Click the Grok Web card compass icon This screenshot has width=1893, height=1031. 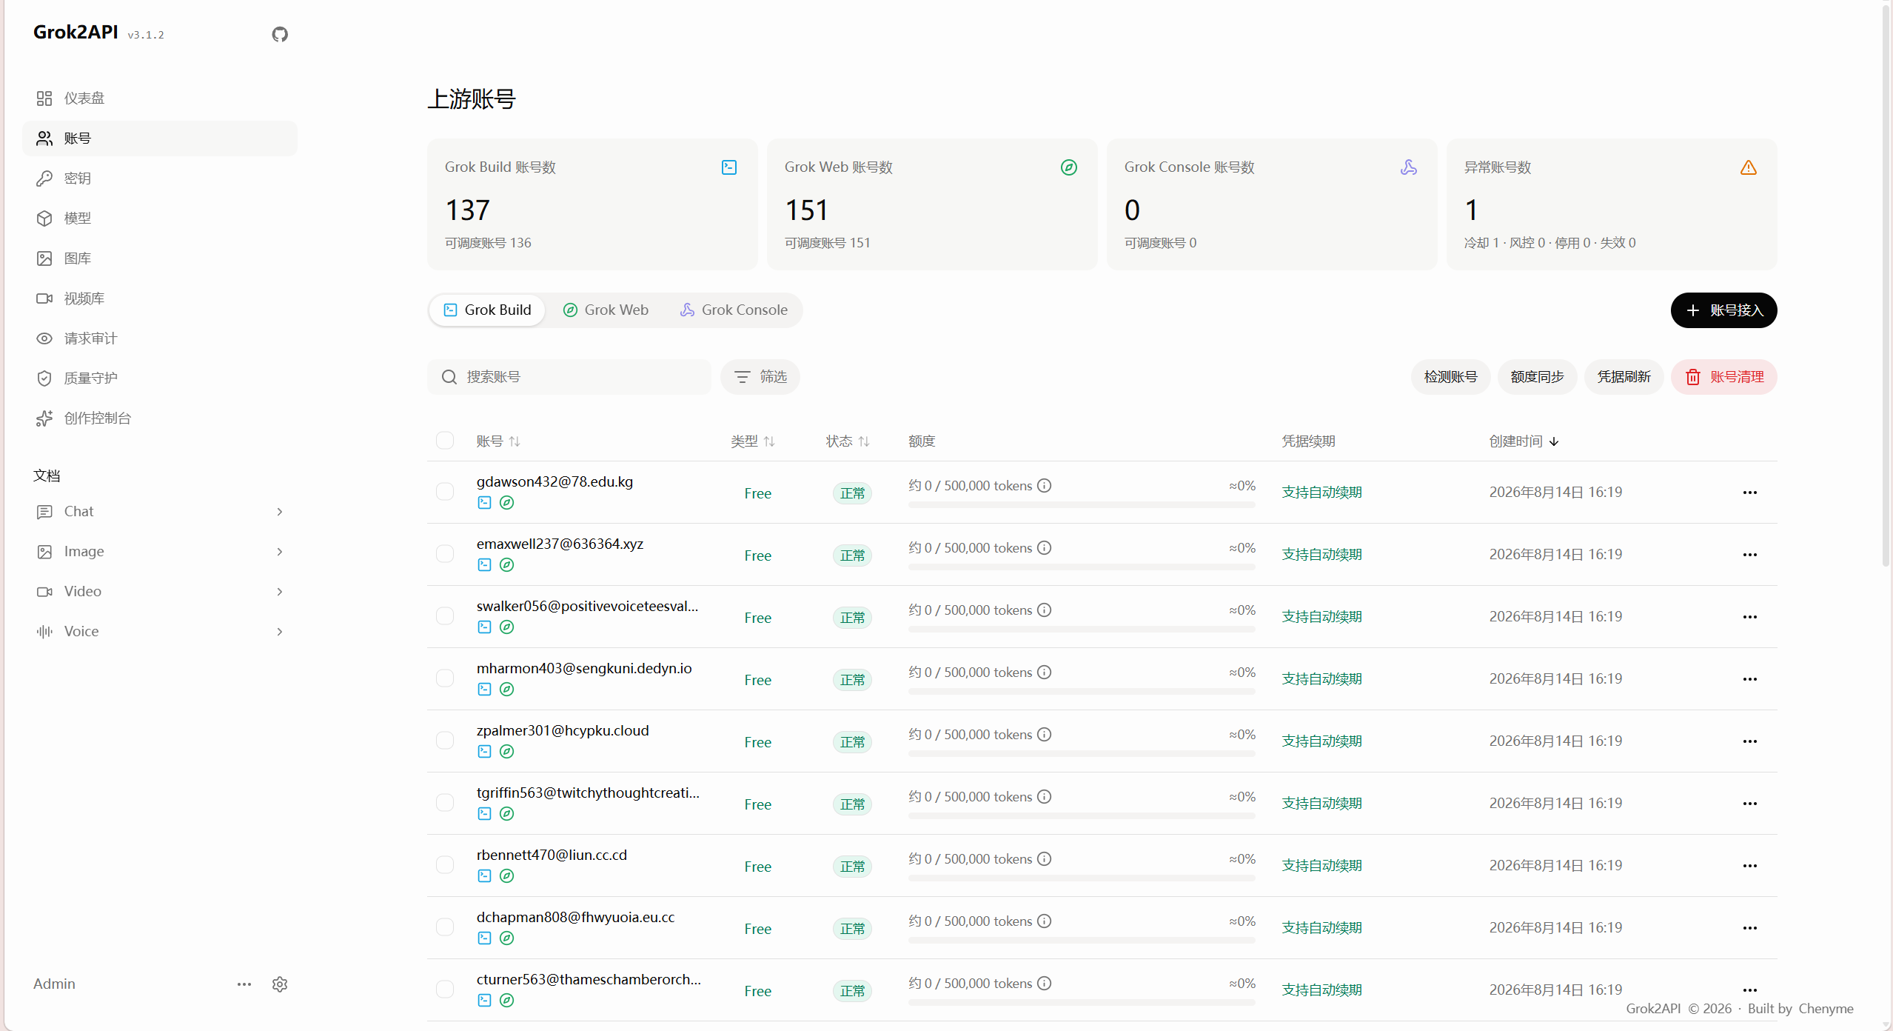pos(1069,167)
